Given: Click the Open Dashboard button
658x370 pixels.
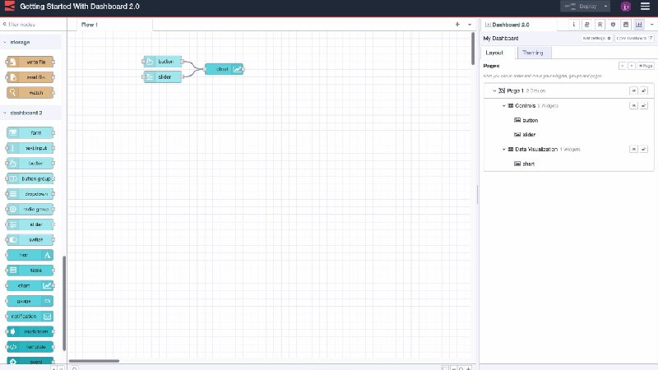Looking at the screenshot, I should click(634, 38).
